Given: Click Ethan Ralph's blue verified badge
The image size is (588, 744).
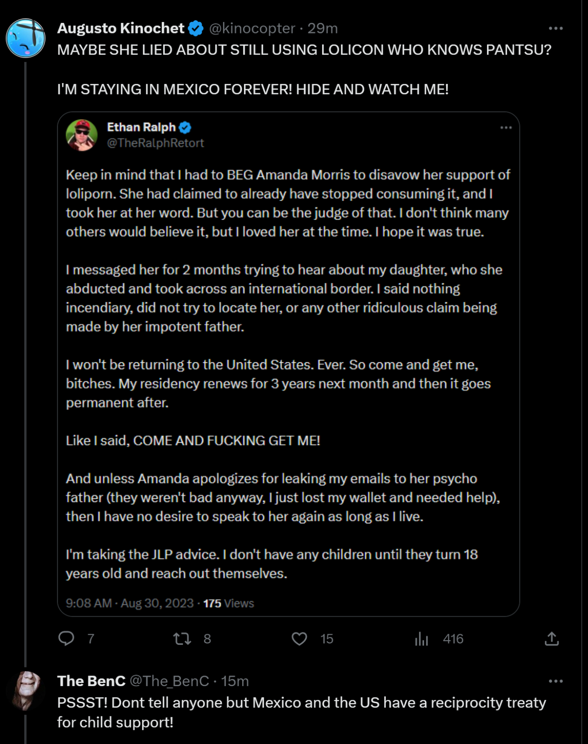Looking at the screenshot, I should point(185,127).
